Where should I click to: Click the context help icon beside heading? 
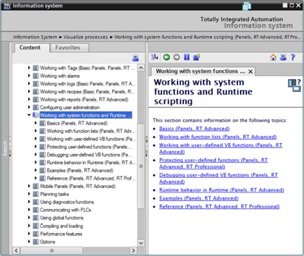294,85
